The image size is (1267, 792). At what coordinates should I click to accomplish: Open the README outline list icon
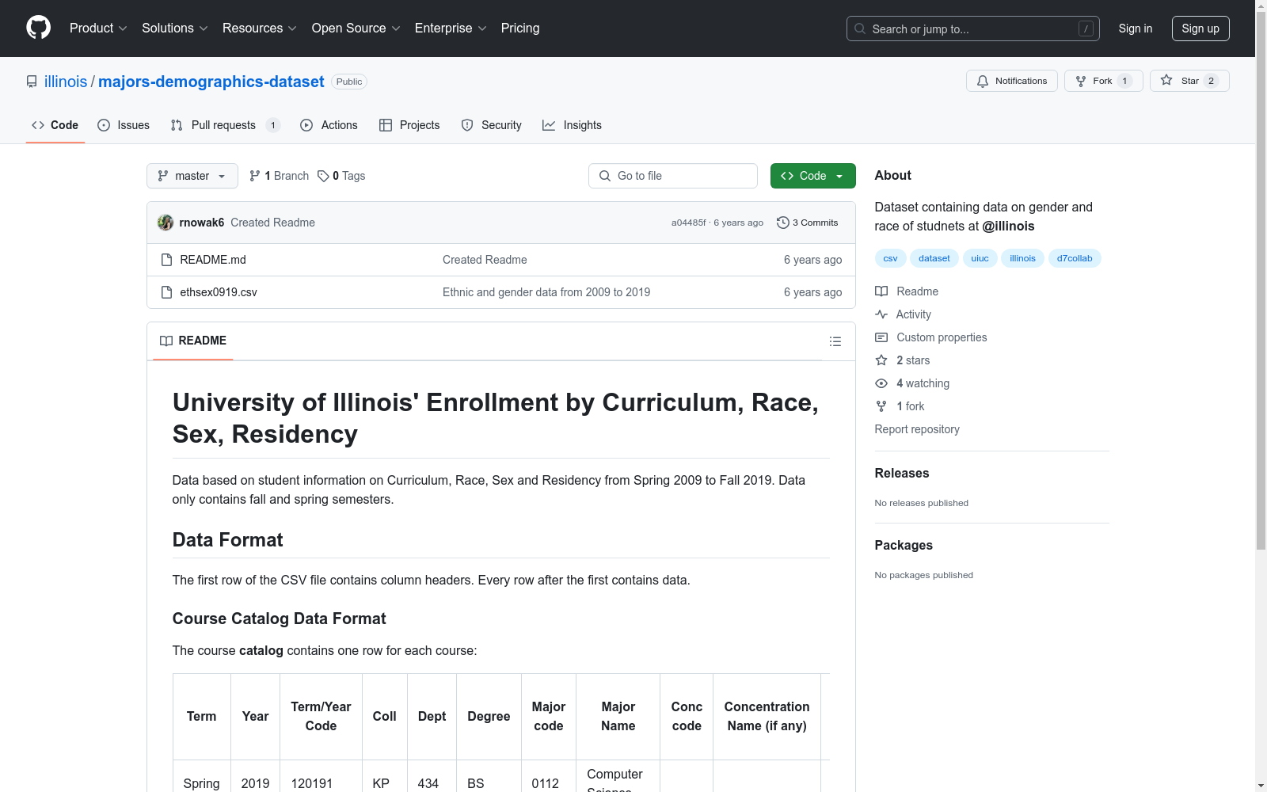[x=835, y=341]
